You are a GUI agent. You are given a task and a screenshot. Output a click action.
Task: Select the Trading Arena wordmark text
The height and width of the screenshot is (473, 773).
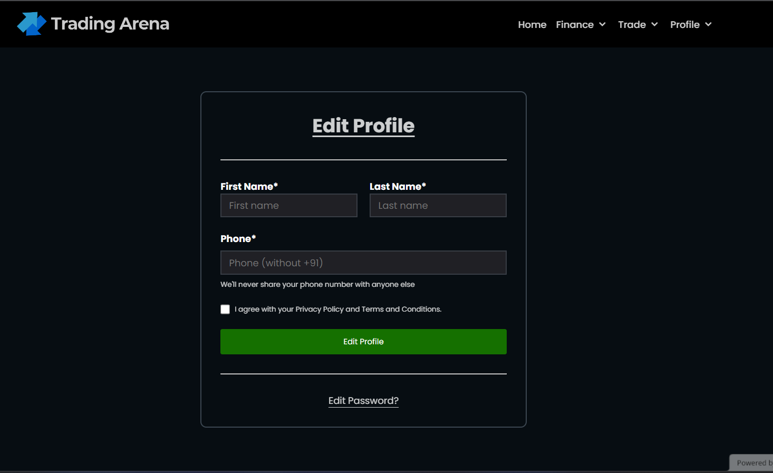(110, 23)
